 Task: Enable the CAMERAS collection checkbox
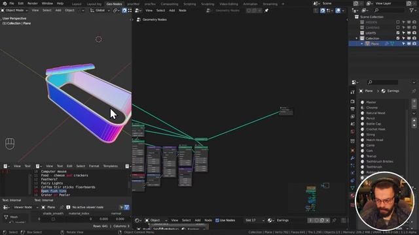click(x=398, y=27)
